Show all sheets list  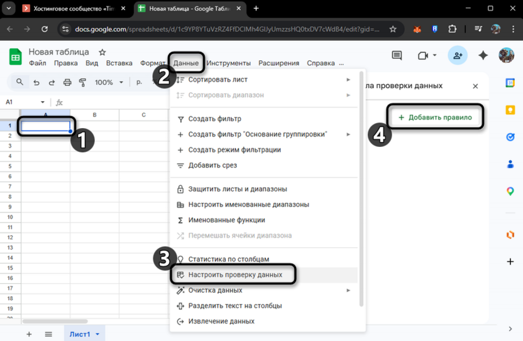(x=48, y=334)
